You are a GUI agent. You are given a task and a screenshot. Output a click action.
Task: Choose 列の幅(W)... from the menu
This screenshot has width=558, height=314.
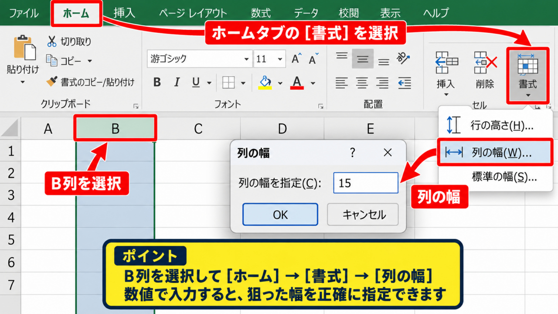point(496,152)
